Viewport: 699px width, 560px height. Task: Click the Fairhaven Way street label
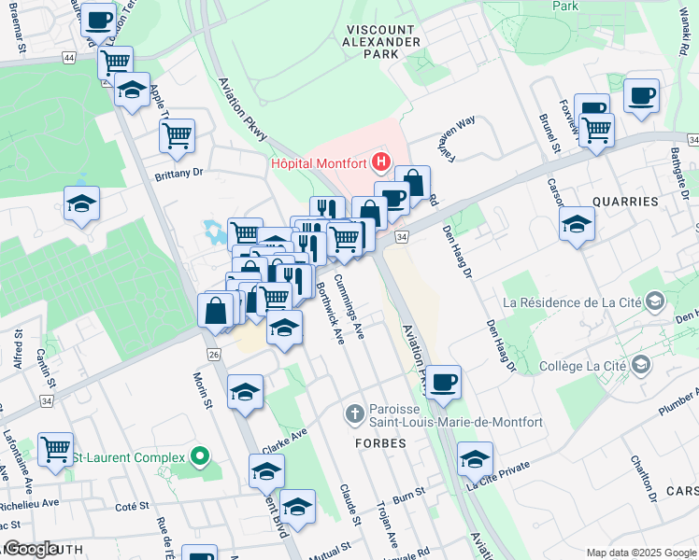pyautogui.click(x=456, y=139)
